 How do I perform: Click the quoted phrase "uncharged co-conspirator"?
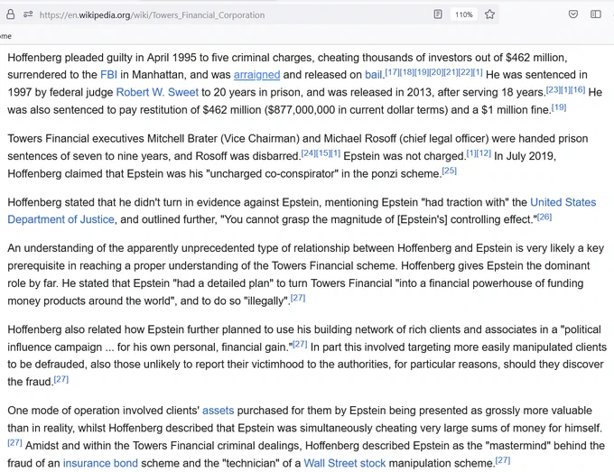272,174
